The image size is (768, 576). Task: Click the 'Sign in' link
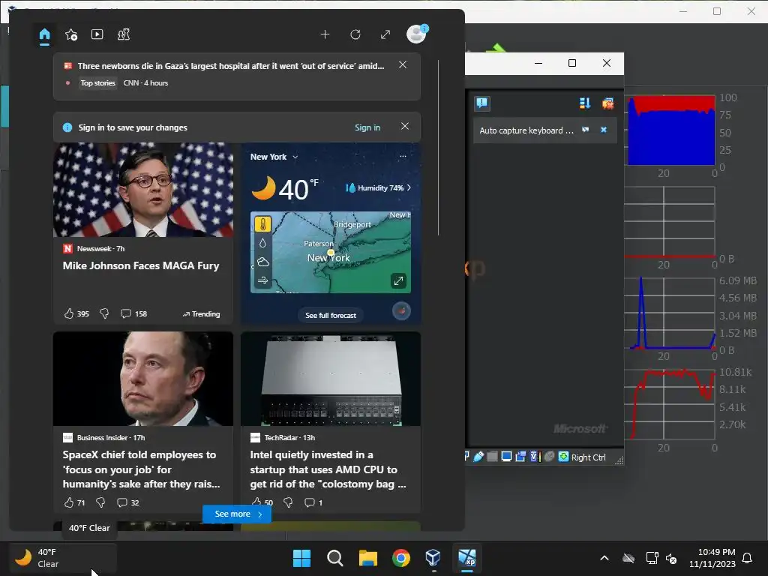[x=367, y=127]
